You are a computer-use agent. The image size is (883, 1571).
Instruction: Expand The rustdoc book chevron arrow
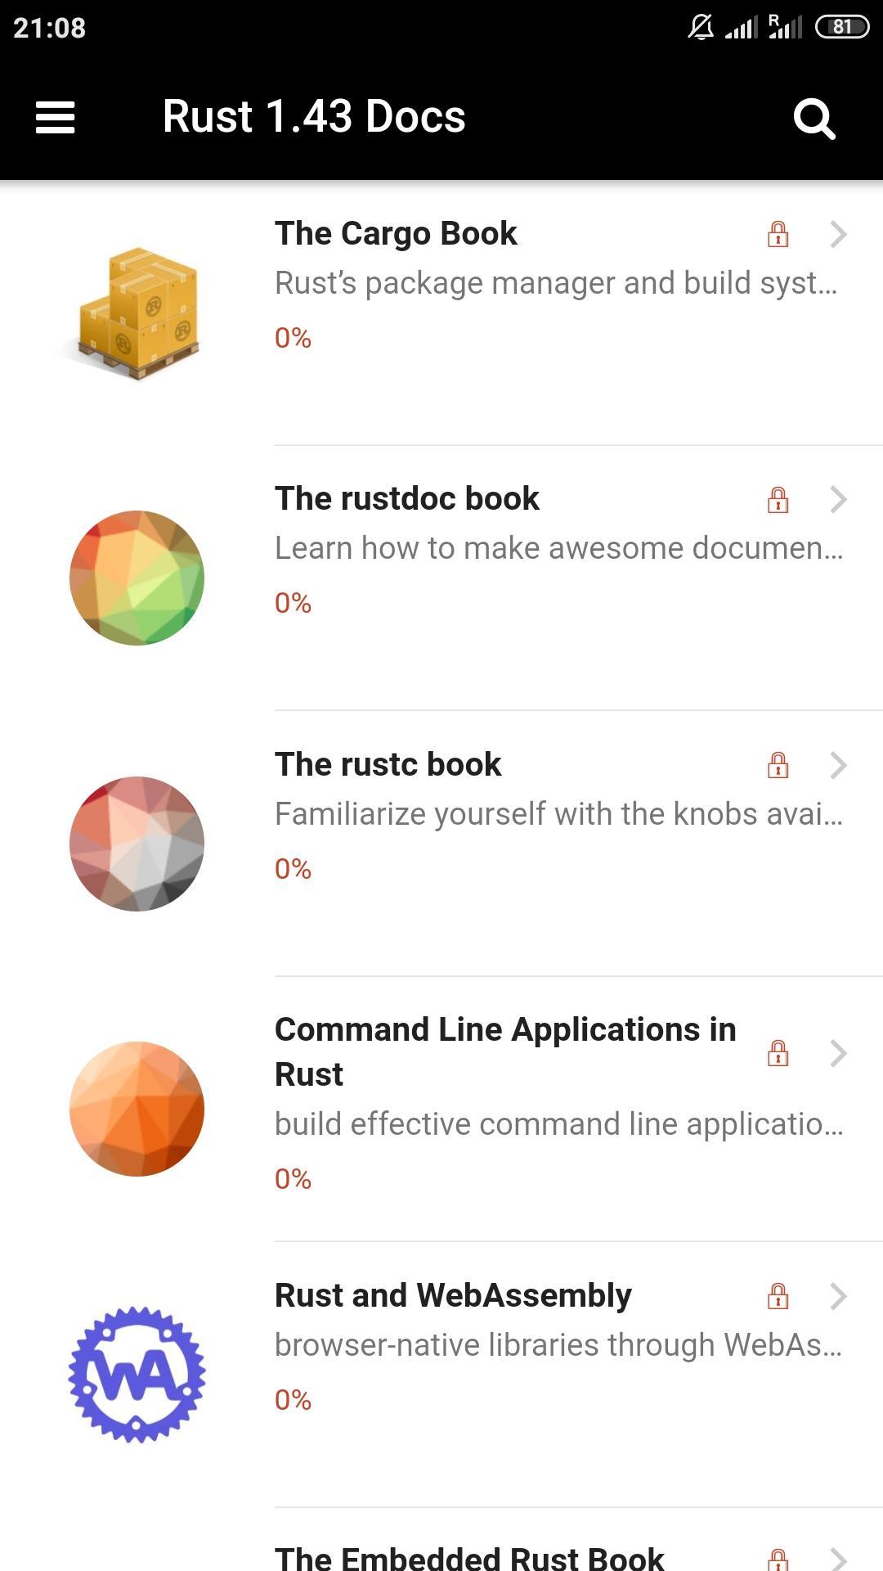(x=838, y=499)
